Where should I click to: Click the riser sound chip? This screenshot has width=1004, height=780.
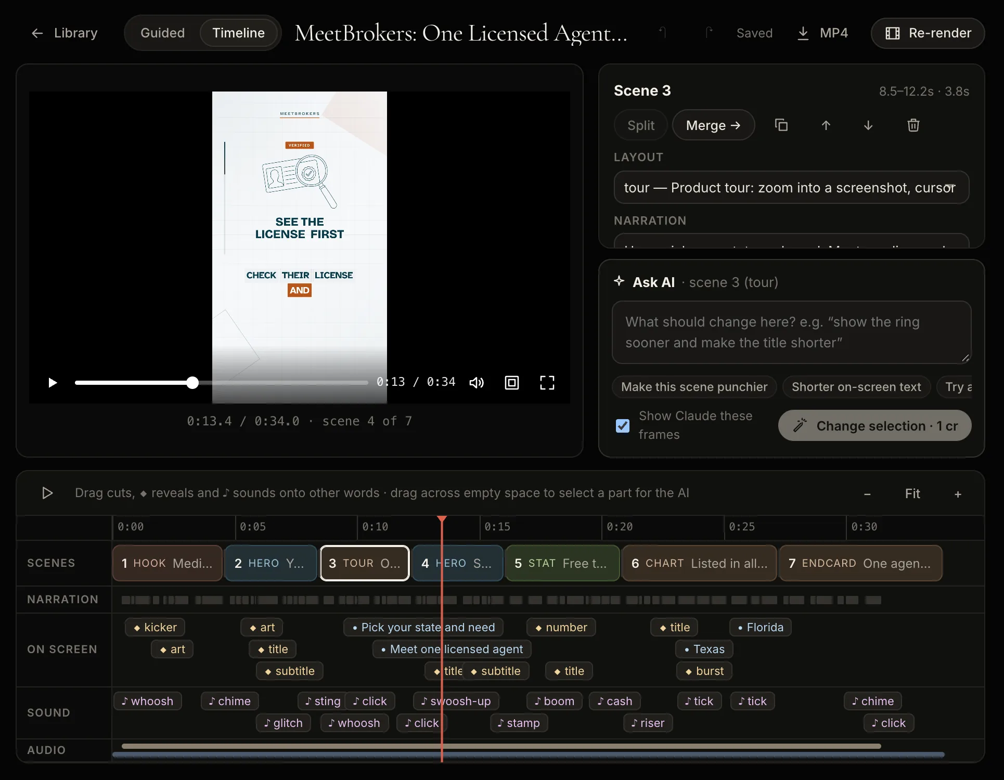coord(648,723)
